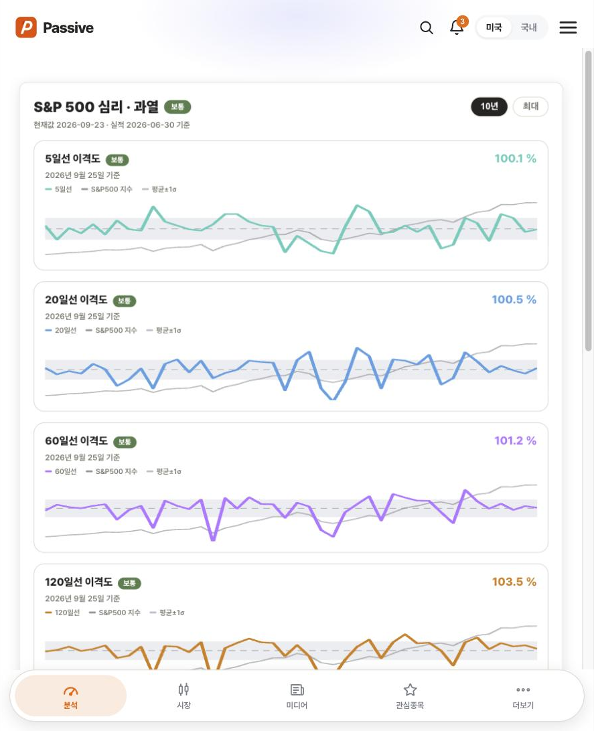Click the 5일선 이격도 chart line

[x=291, y=228]
